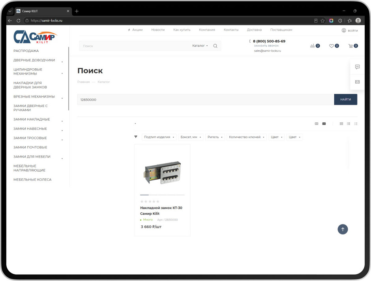Click the search field containing 12830000

pos(206,99)
